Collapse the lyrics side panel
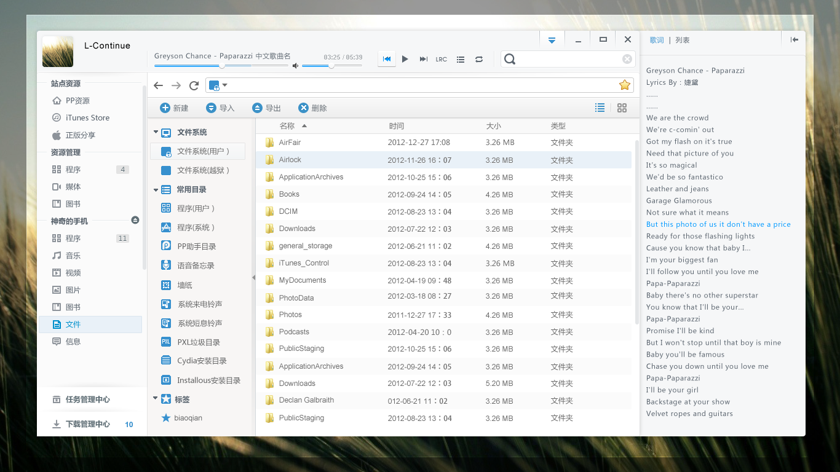Screen dimensions: 840x472 (794, 40)
